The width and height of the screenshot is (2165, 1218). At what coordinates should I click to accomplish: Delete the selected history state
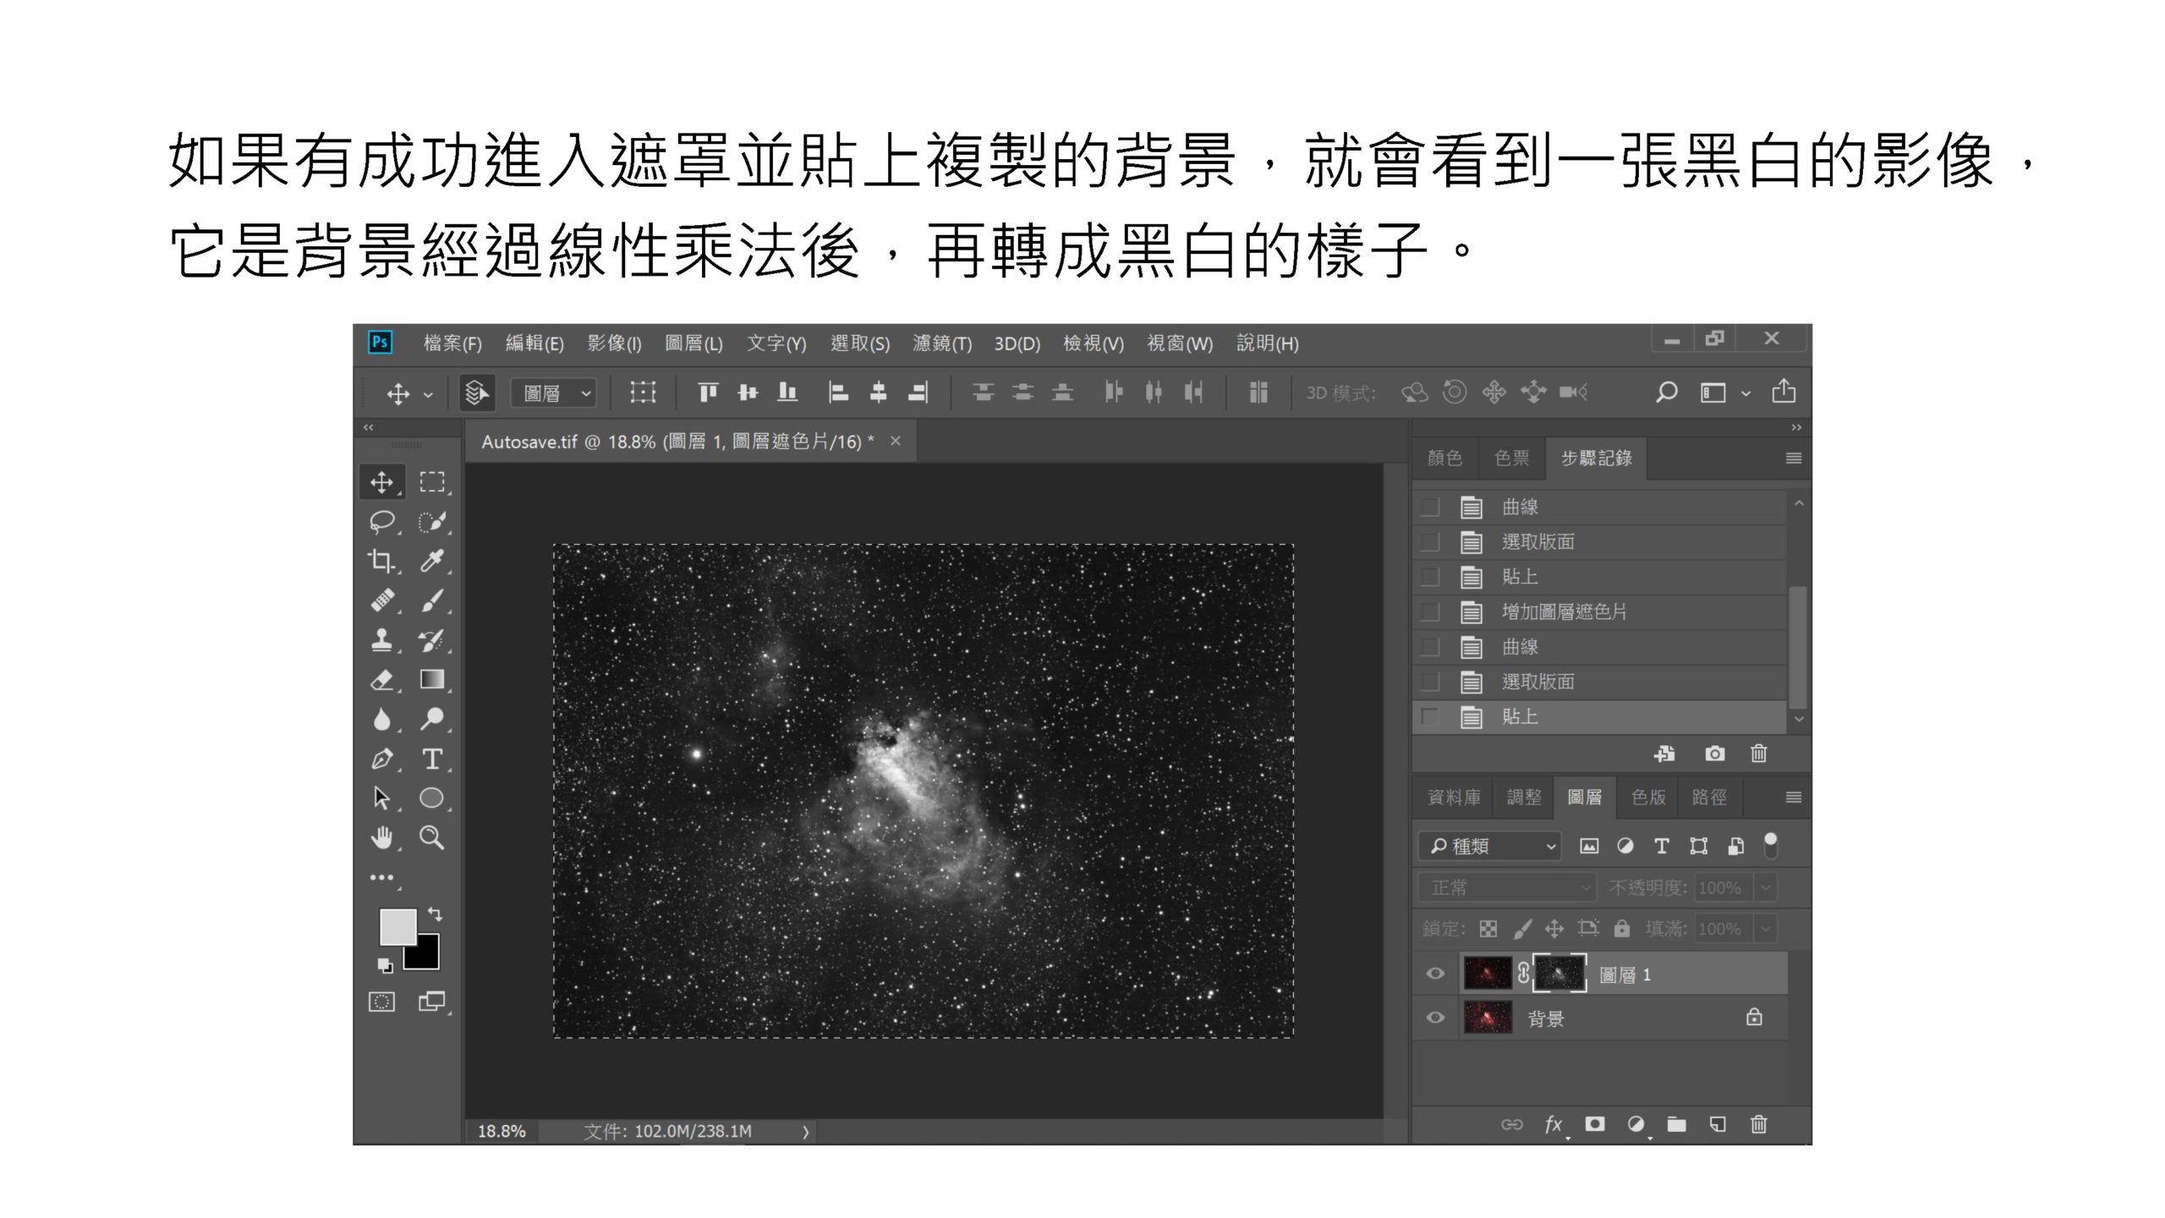pos(1758,753)
